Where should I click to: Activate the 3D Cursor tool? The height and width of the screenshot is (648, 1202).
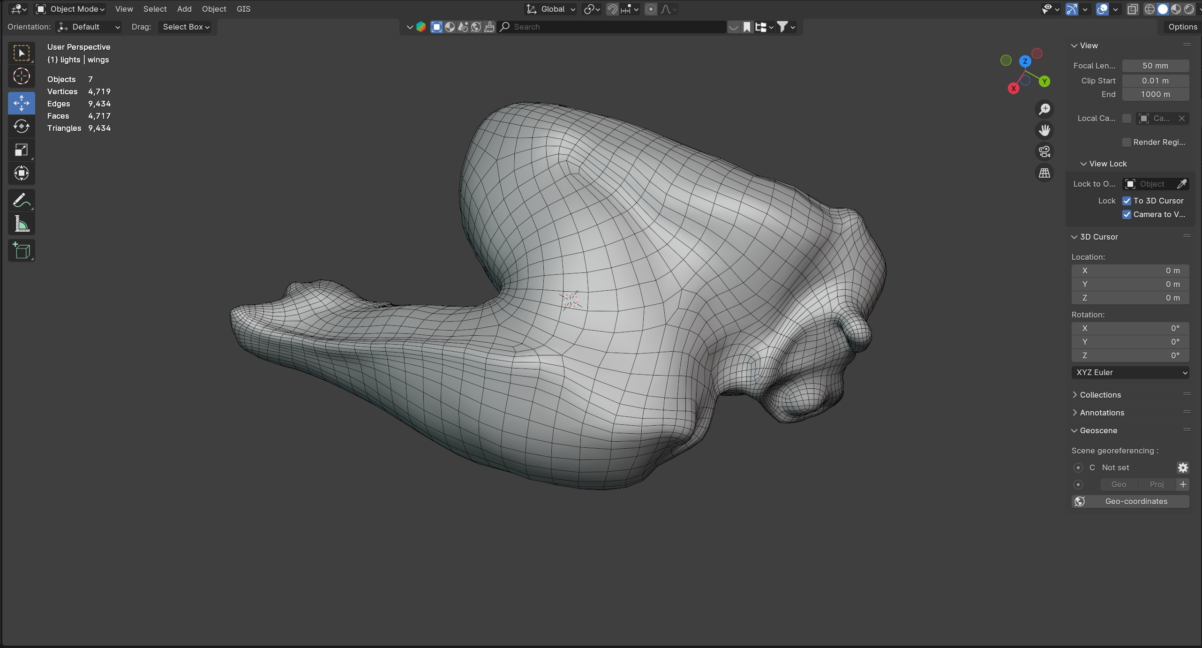[x=21, y=76]
